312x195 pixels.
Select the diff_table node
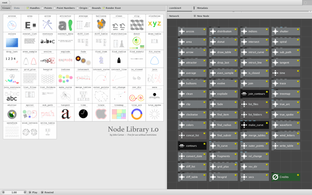pyautogui.click(x=192, y=177)
